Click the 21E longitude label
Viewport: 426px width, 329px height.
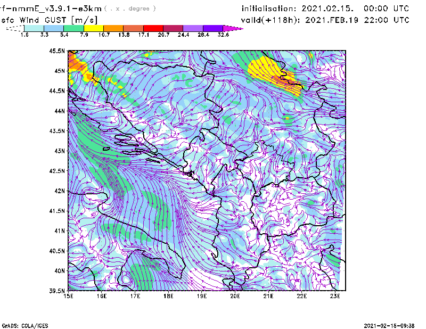click(268, 296)
